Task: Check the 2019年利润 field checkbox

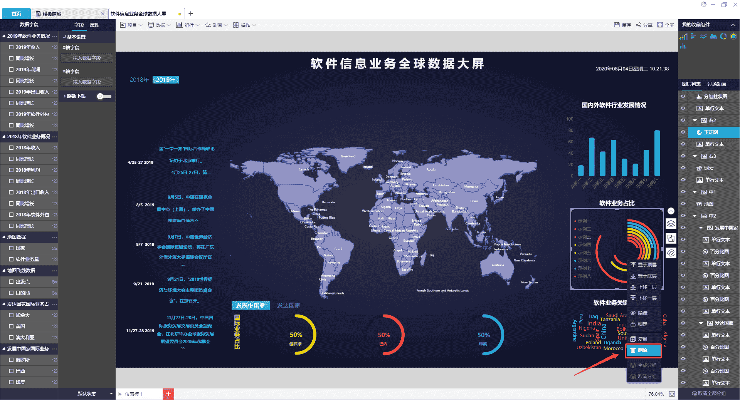Action: 11,70
